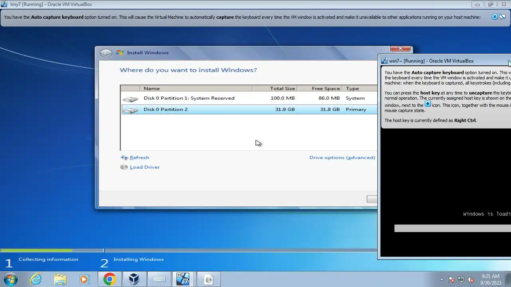Open Windows Explorer folder icon in taskbar
The image size is (511, 287).
pos(60,279)
